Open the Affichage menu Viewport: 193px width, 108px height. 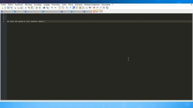(x=28, y=5)
